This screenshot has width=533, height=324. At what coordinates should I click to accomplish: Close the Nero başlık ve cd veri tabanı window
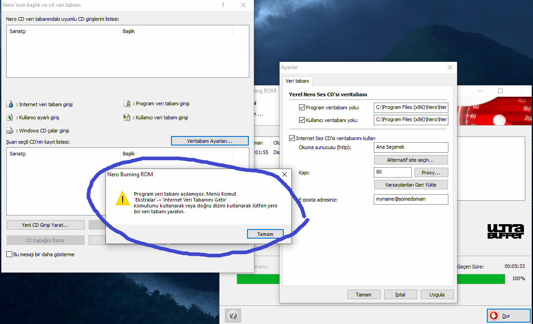pyautogui.click(x=243, y=5)
